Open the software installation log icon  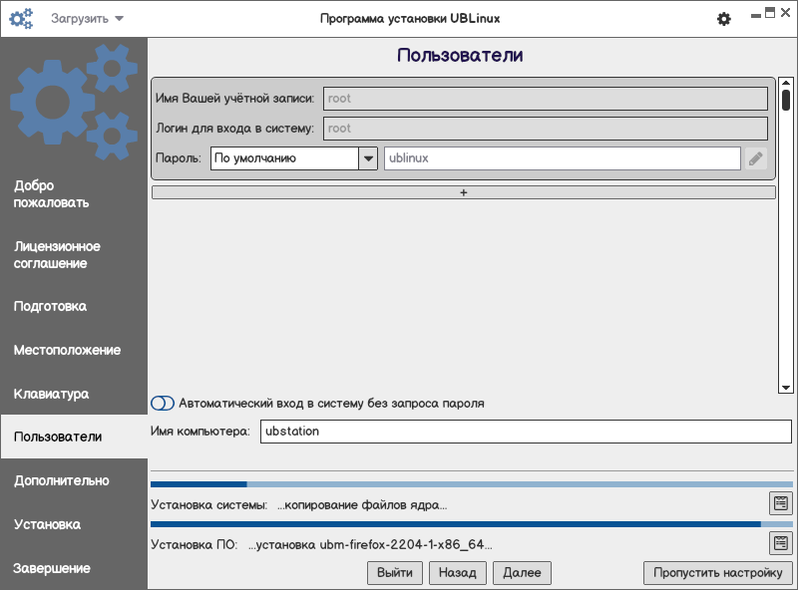tap(781, 543)
